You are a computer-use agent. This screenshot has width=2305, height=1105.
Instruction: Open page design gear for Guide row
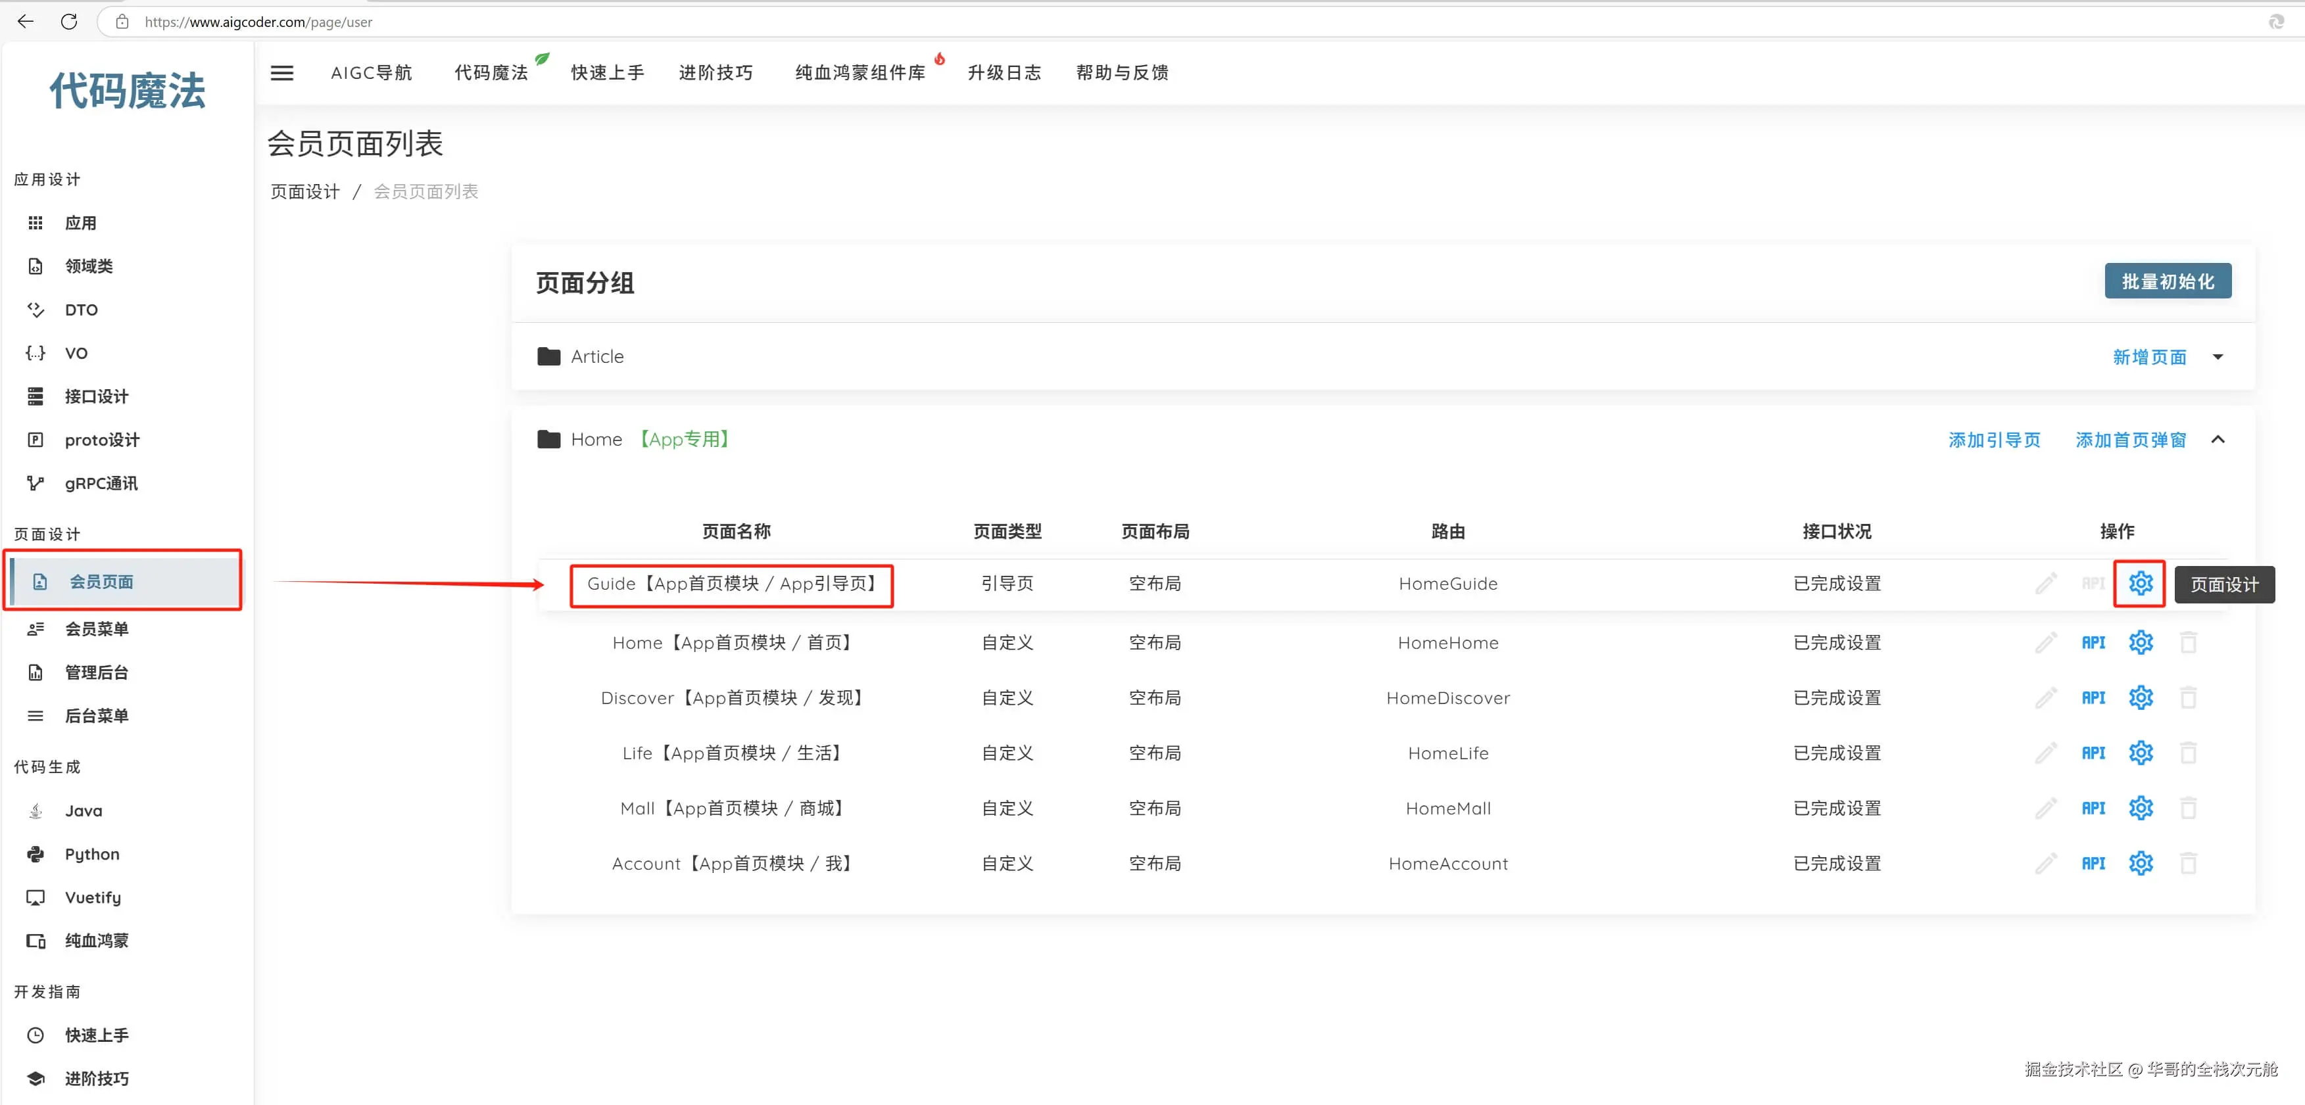[x=2139, y=583]
